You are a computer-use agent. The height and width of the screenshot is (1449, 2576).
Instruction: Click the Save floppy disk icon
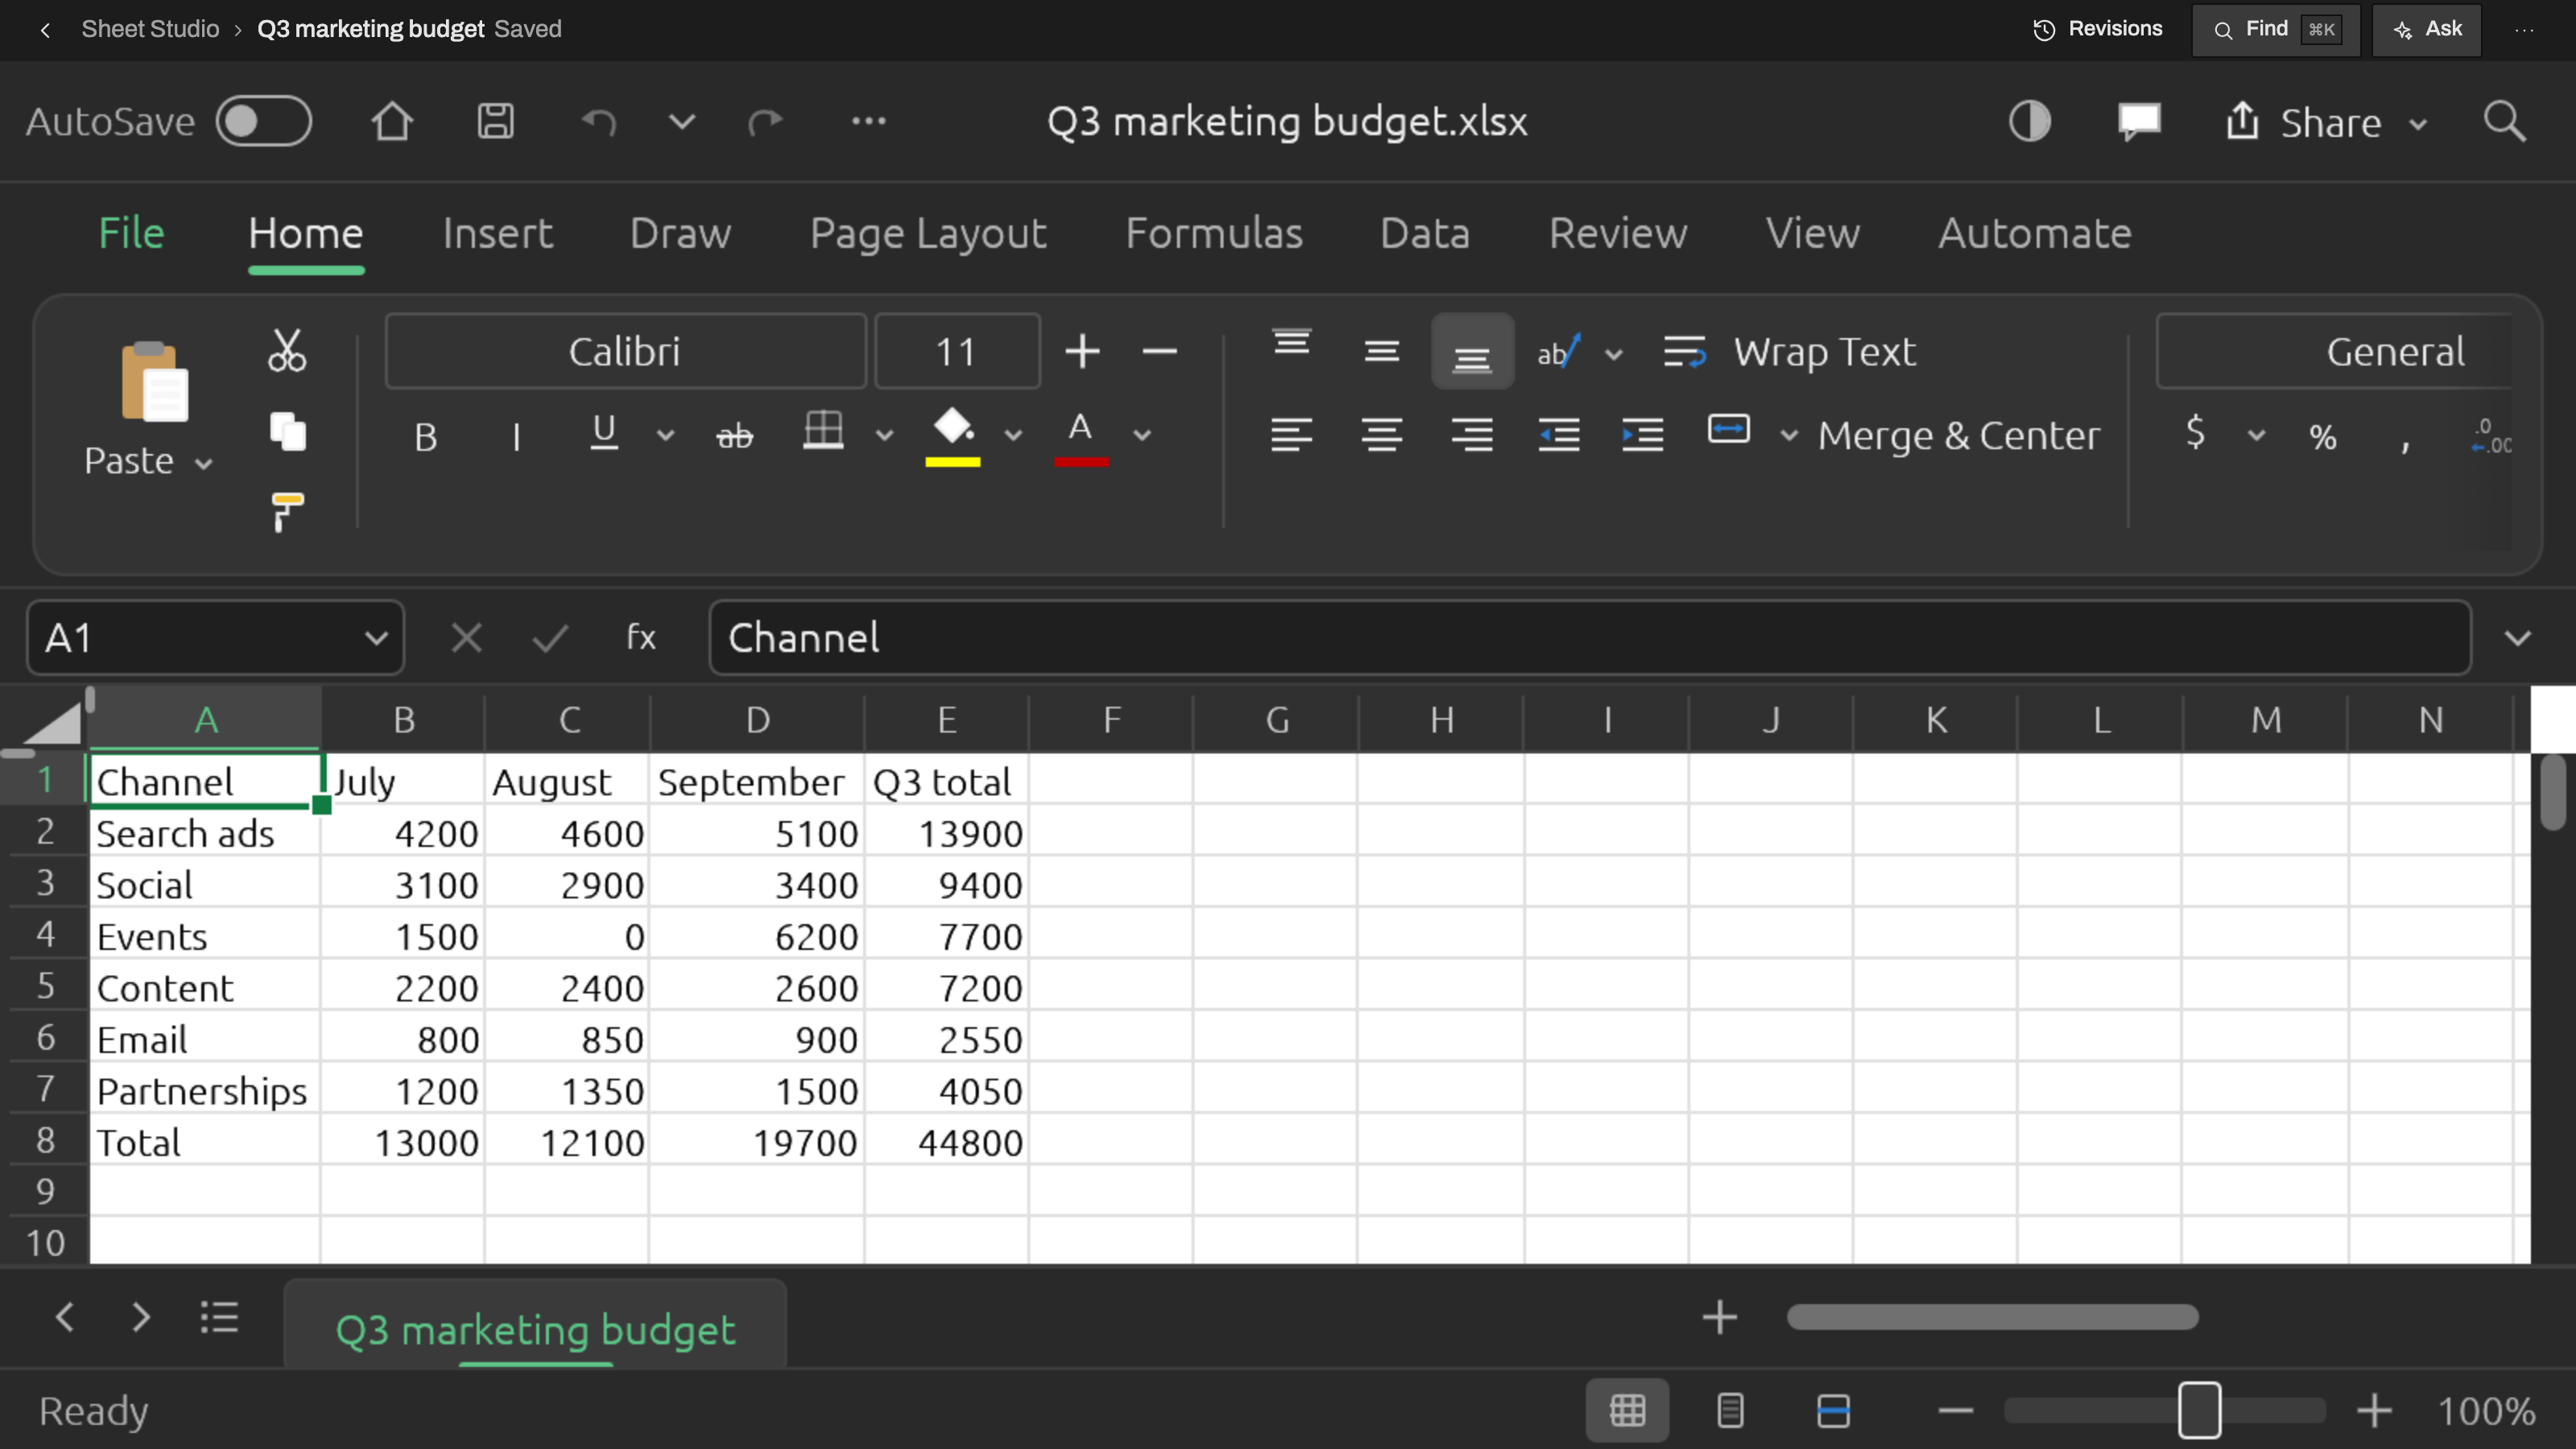tap(495, 121)
